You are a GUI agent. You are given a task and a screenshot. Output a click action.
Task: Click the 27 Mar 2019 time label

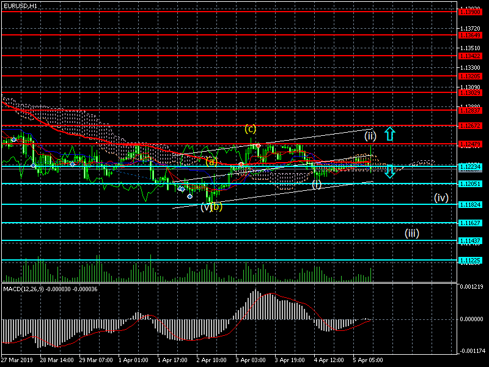click(17, 360)
